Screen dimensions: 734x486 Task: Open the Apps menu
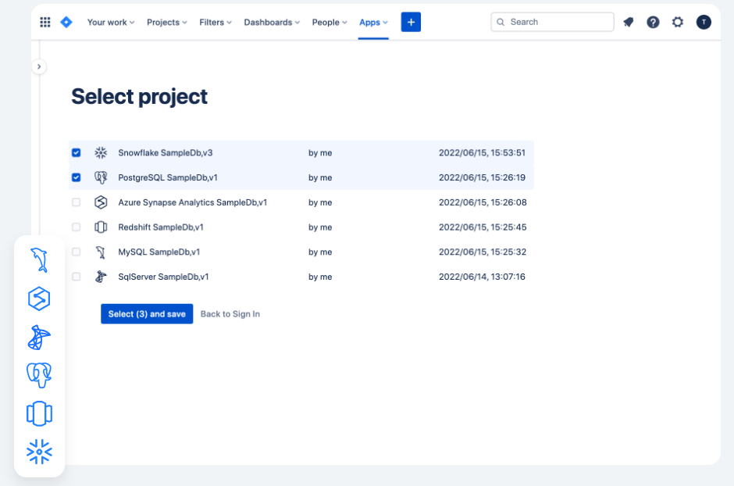point(373,23)
